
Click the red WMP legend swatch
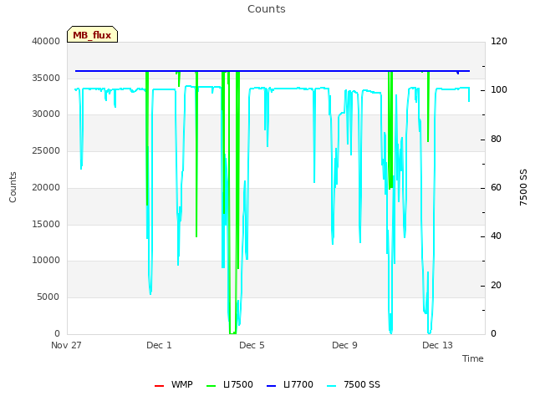160,386
